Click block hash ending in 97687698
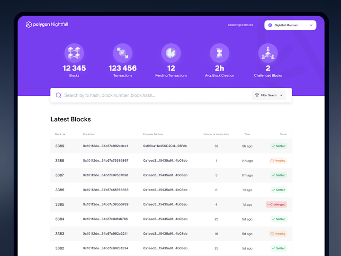This screenshot has width=341, height=256. [x=106, y=175]
